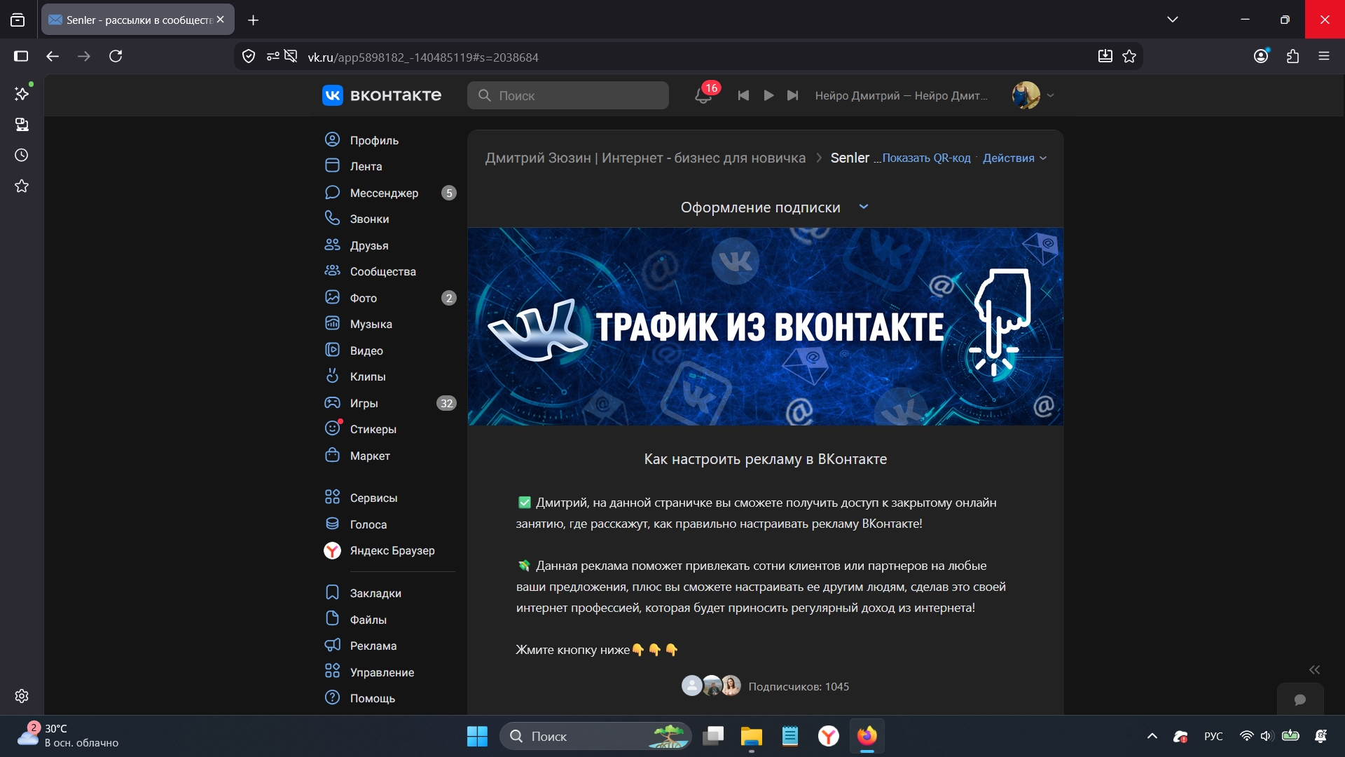Screen dimensions: 1345x757
Task: Click the Управление icon
Action: (332, 671)
